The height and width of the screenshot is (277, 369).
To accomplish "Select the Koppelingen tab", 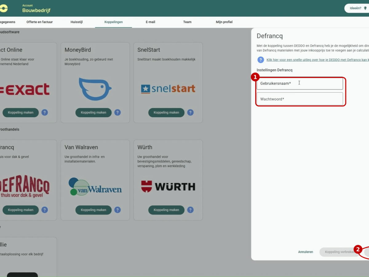I will click(113, 22).
